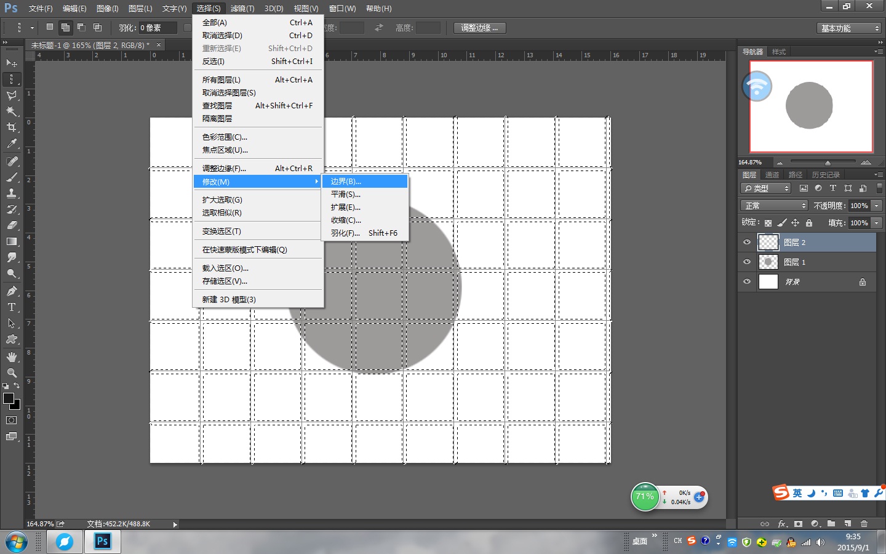Click the Windows Start button
This screenshot has height=554, width=886.
tap(17, 542)
